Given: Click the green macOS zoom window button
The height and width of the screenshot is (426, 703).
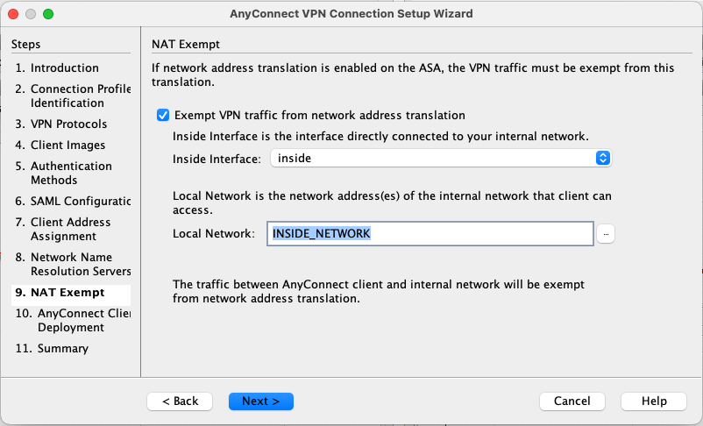Looking at the screenshot, I should coord(47,14).
